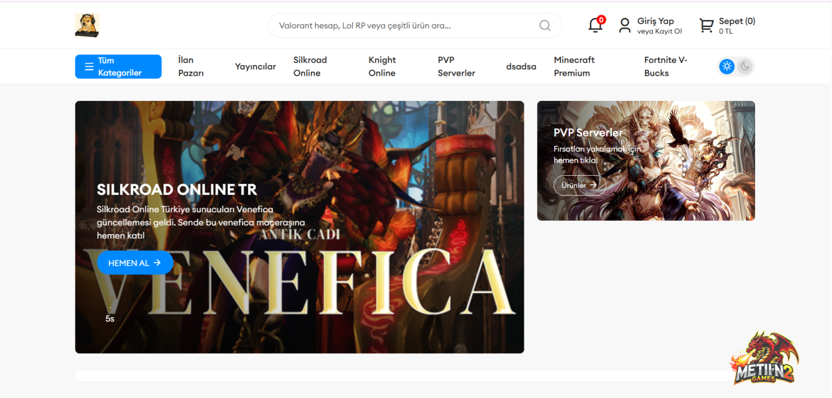This screenshot has width=832, height=398.
Task: Click the Giriş Yap link
Action: [x=656, y=21]
